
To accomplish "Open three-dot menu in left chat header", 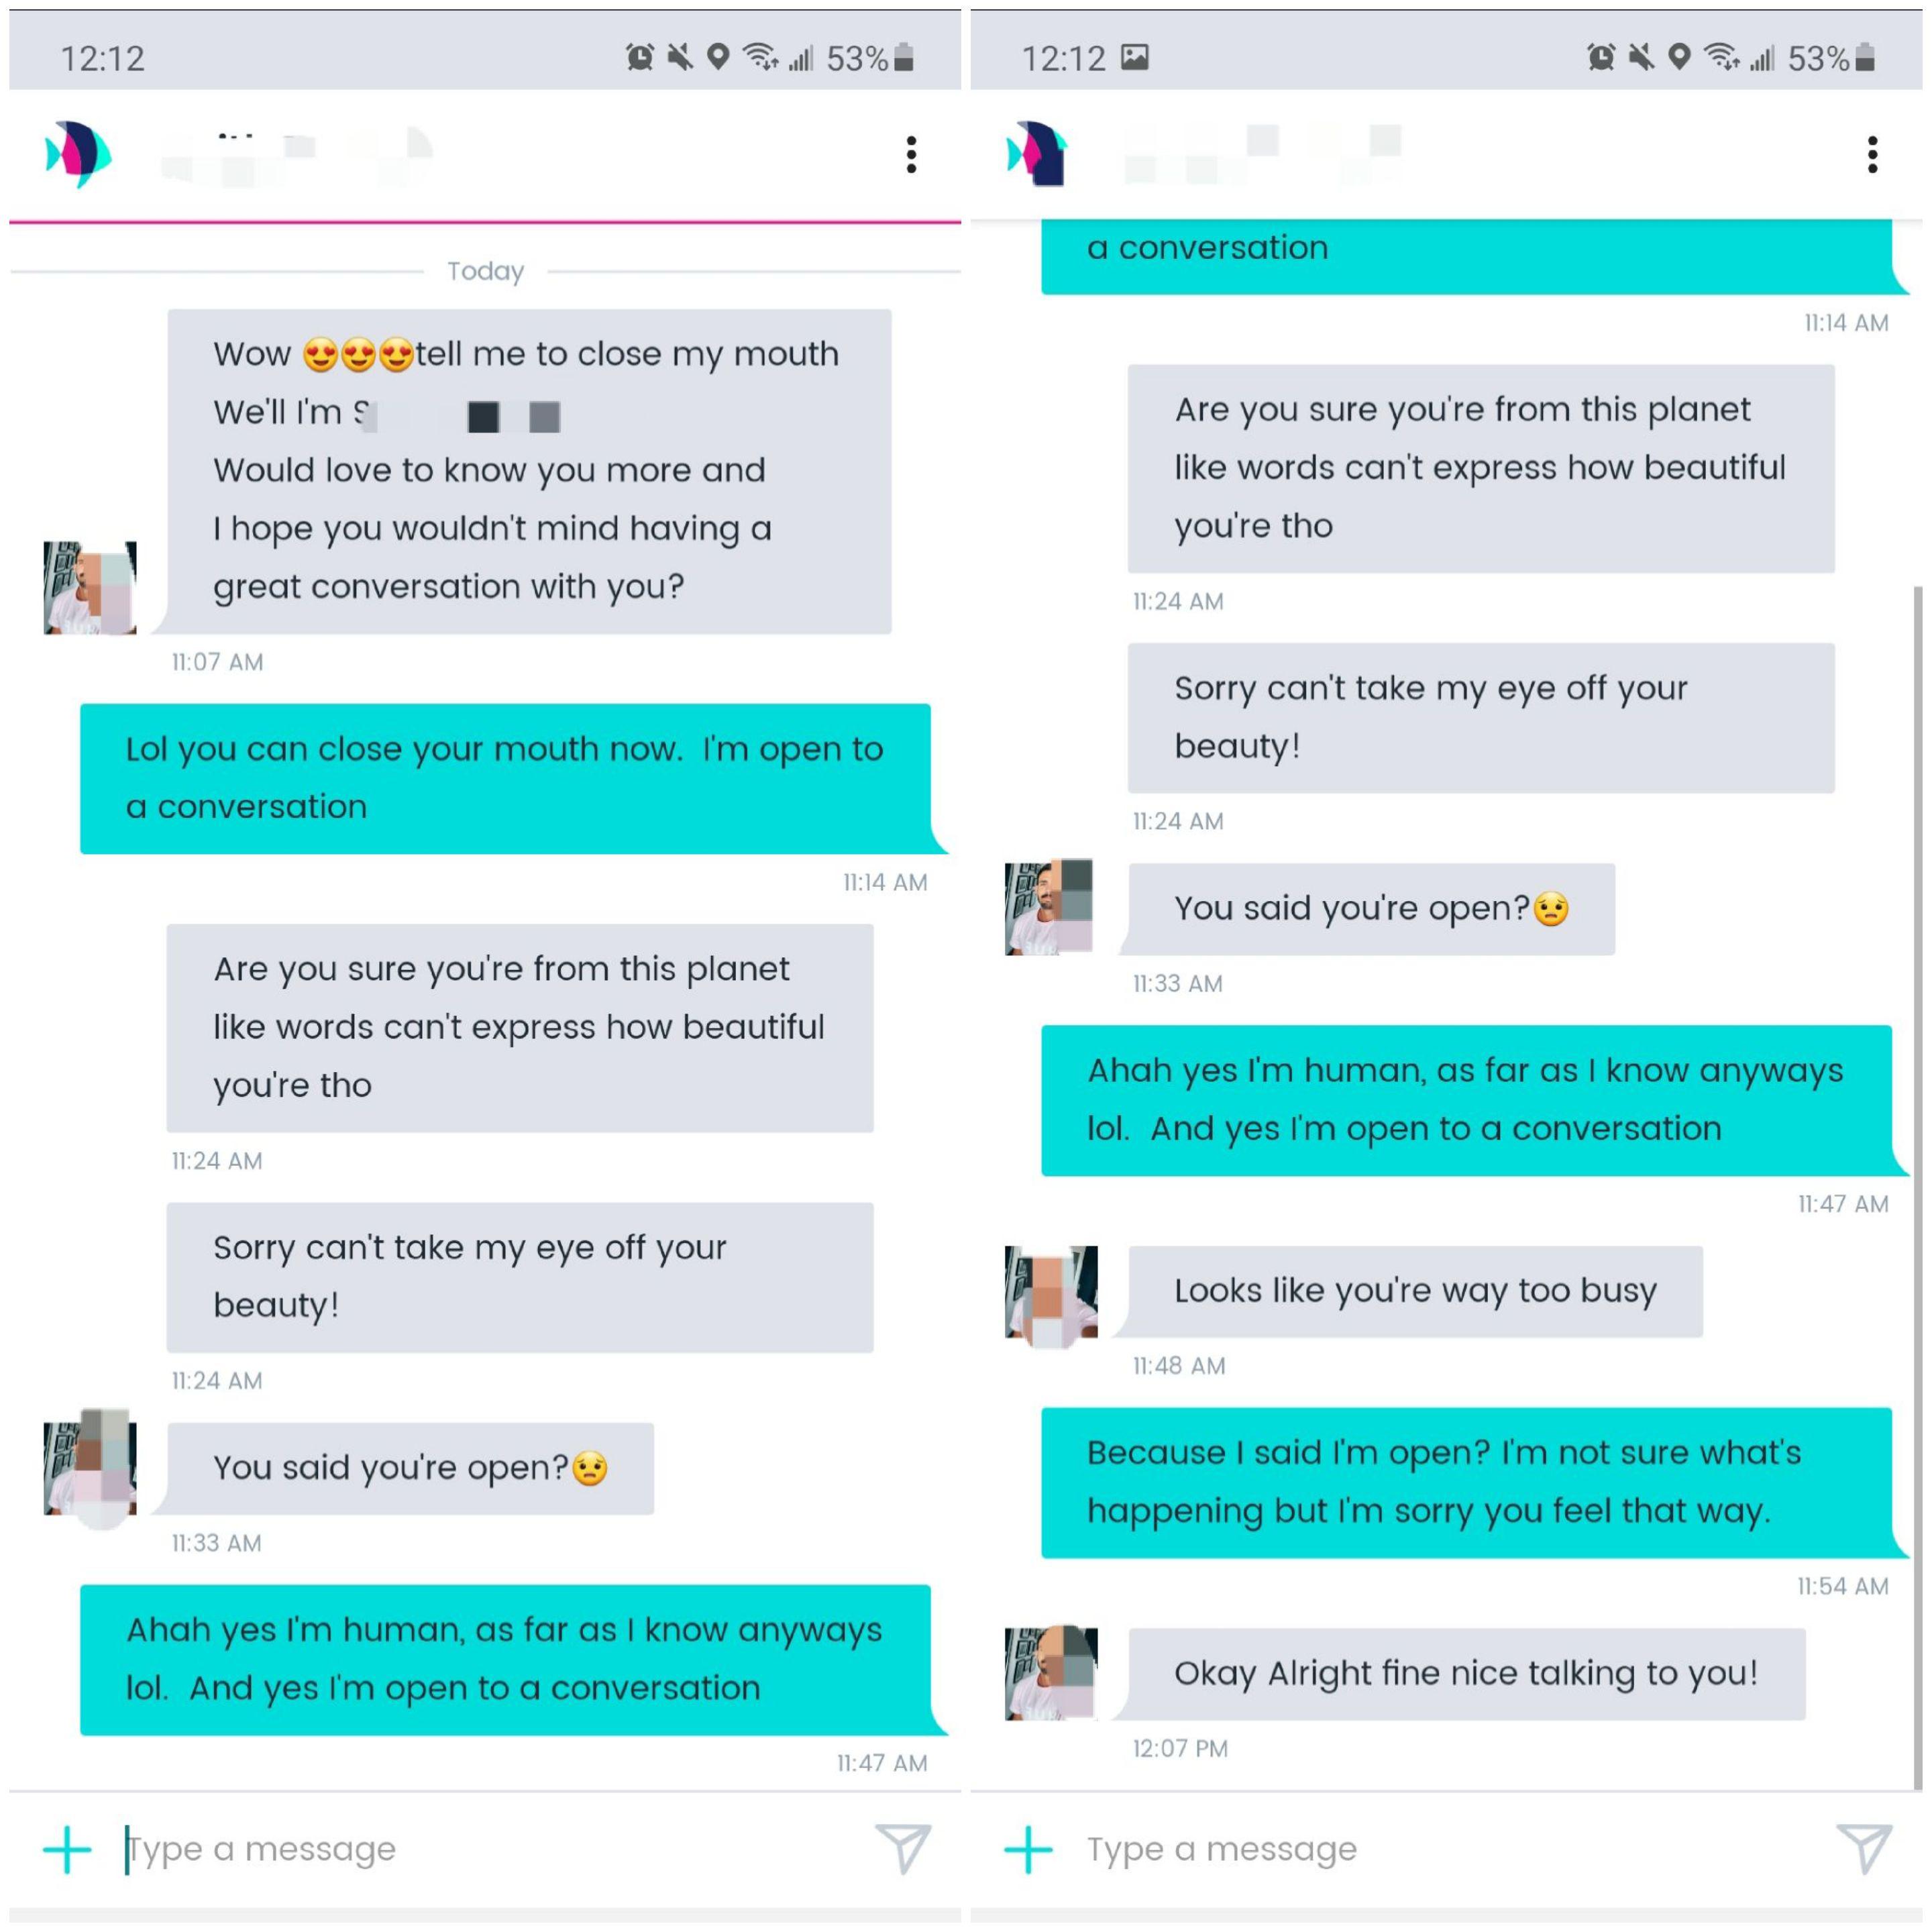I will [x=911, y=155].
